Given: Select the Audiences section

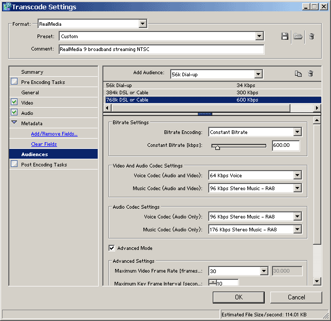Looking at the screenshot, I should 53,154.
